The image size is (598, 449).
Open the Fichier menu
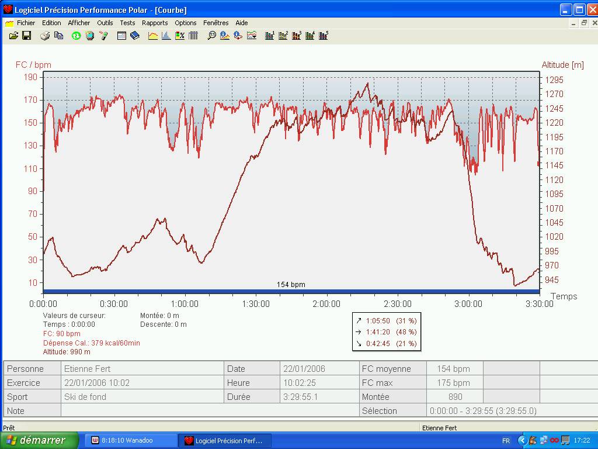click(26, 23)
